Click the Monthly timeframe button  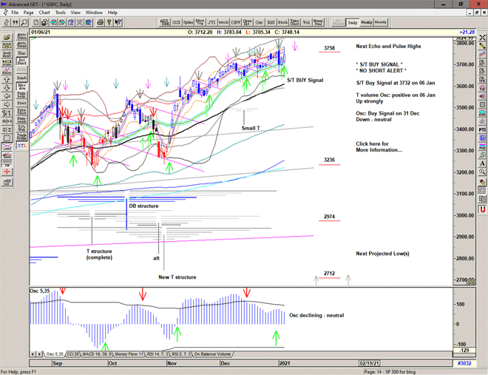pyautogui.click(x=382, y=22)
